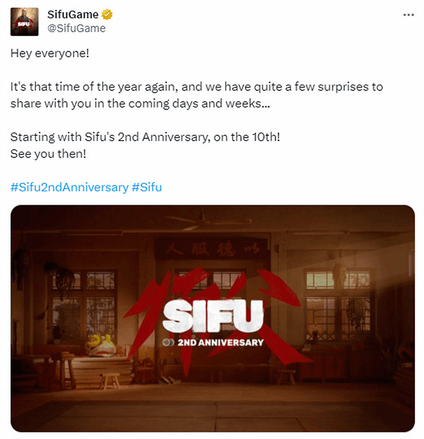Click the white SIFU logo in the image
Image resolution: width=424 pixels, height=439 pixels.
pyautogui.click(x=213, y=315)
